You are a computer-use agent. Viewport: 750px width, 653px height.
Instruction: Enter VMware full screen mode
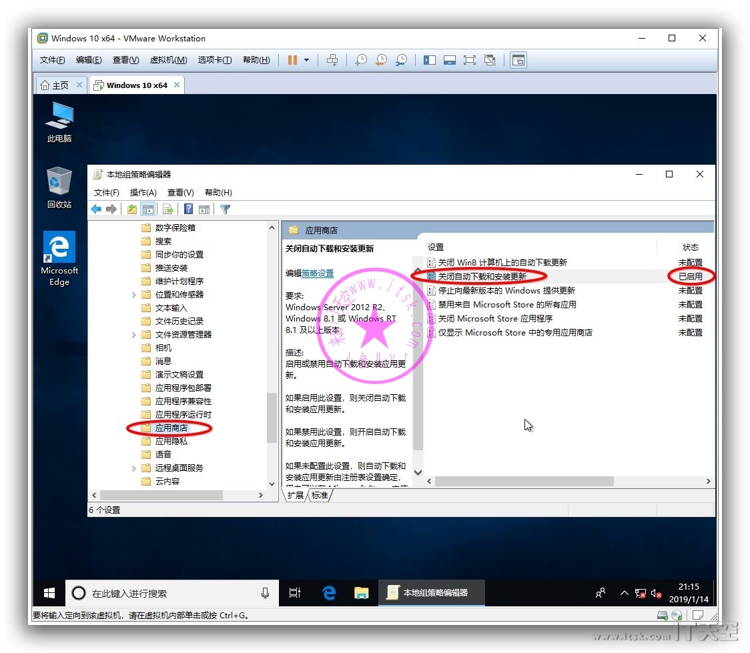click(x=470, y=60)
